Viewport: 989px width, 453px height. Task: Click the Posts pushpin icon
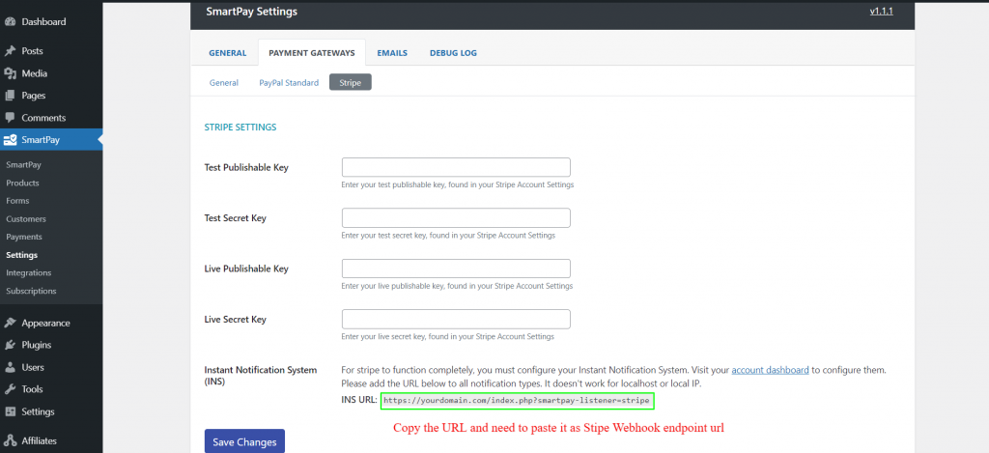coord(10,51)
